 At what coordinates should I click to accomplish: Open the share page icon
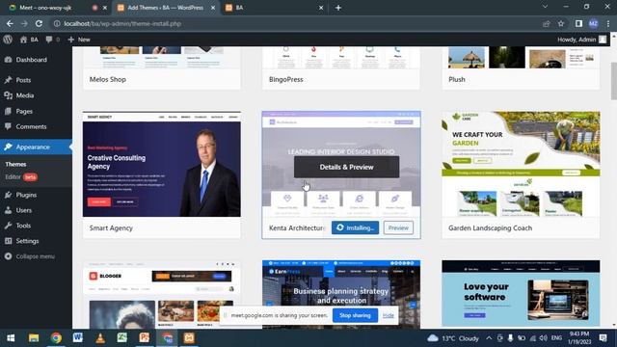(x=546, y=23)
